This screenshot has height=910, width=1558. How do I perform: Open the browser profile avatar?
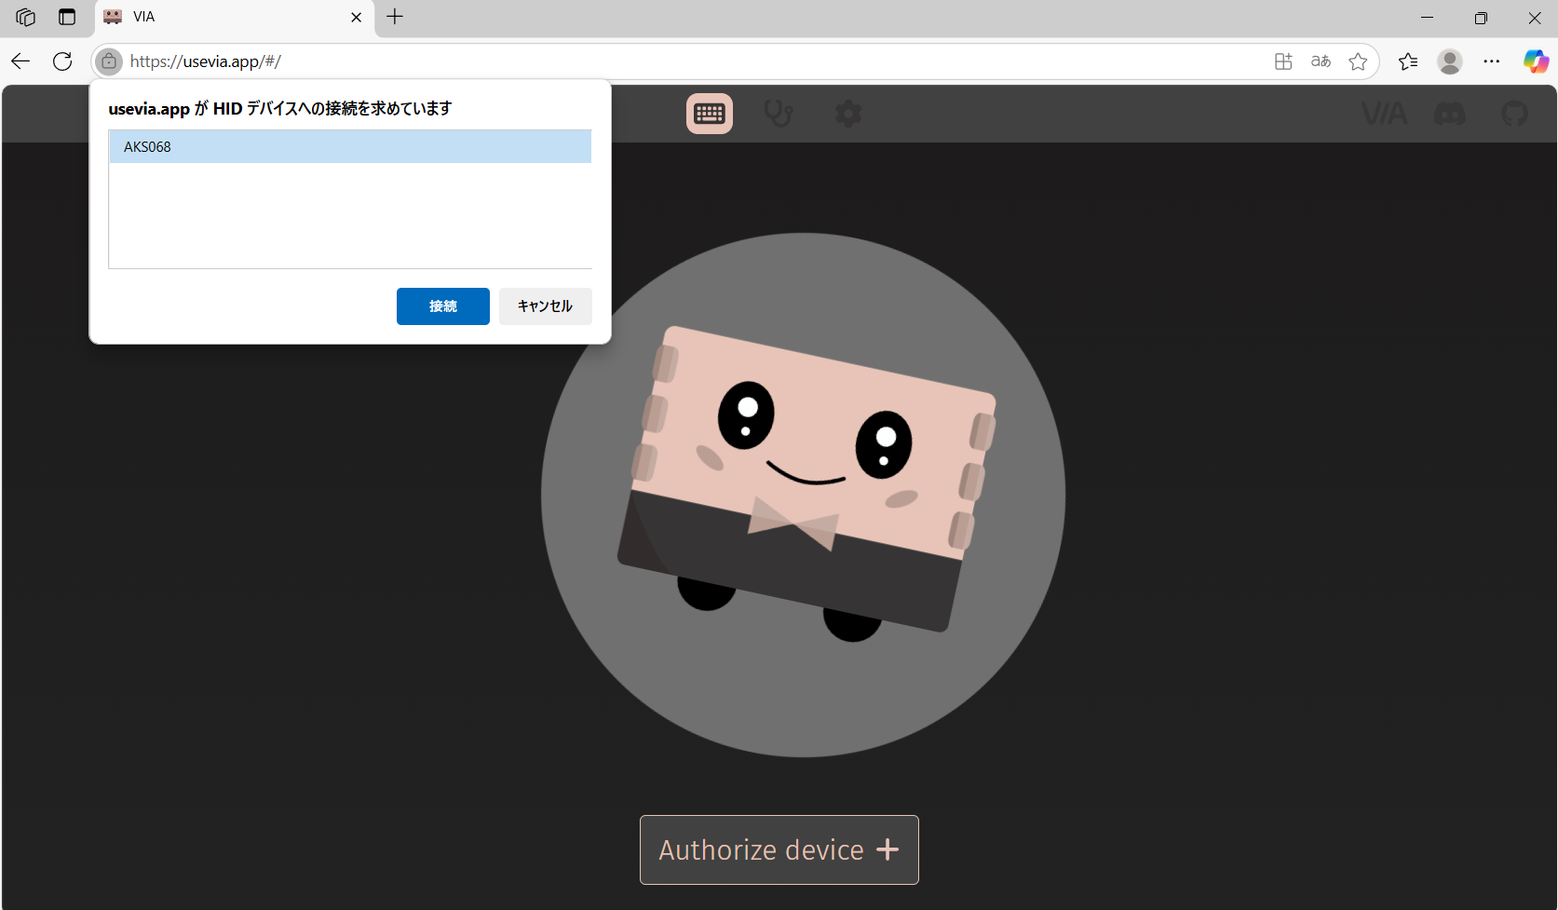pos(1449,61)
